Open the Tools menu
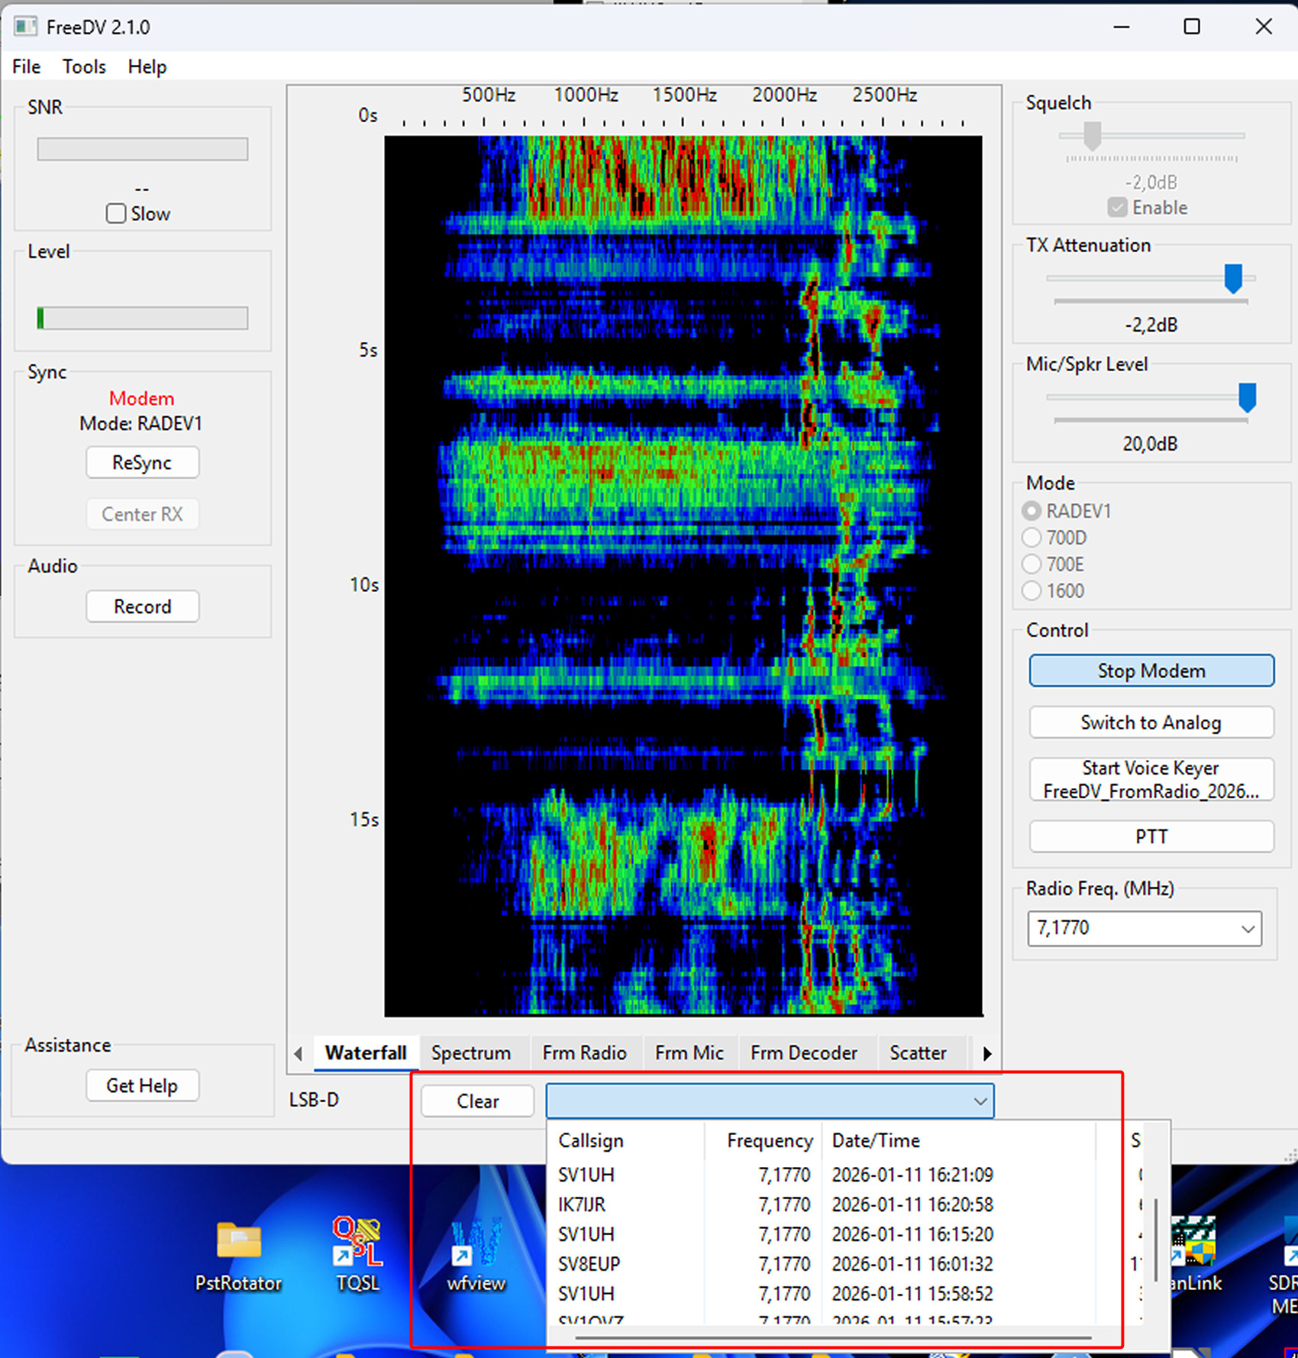1298x1358 pixels. pos(84,67)
